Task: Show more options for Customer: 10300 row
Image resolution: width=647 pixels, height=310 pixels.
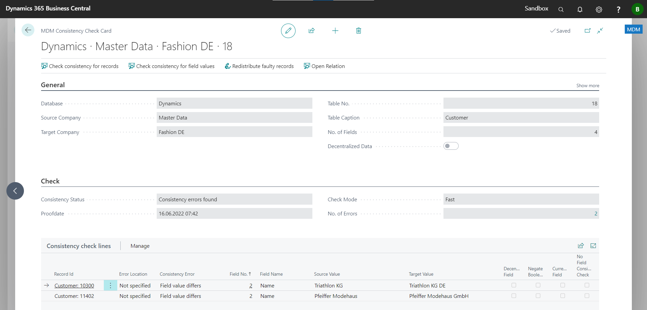Action: click(x=111, y=285)
